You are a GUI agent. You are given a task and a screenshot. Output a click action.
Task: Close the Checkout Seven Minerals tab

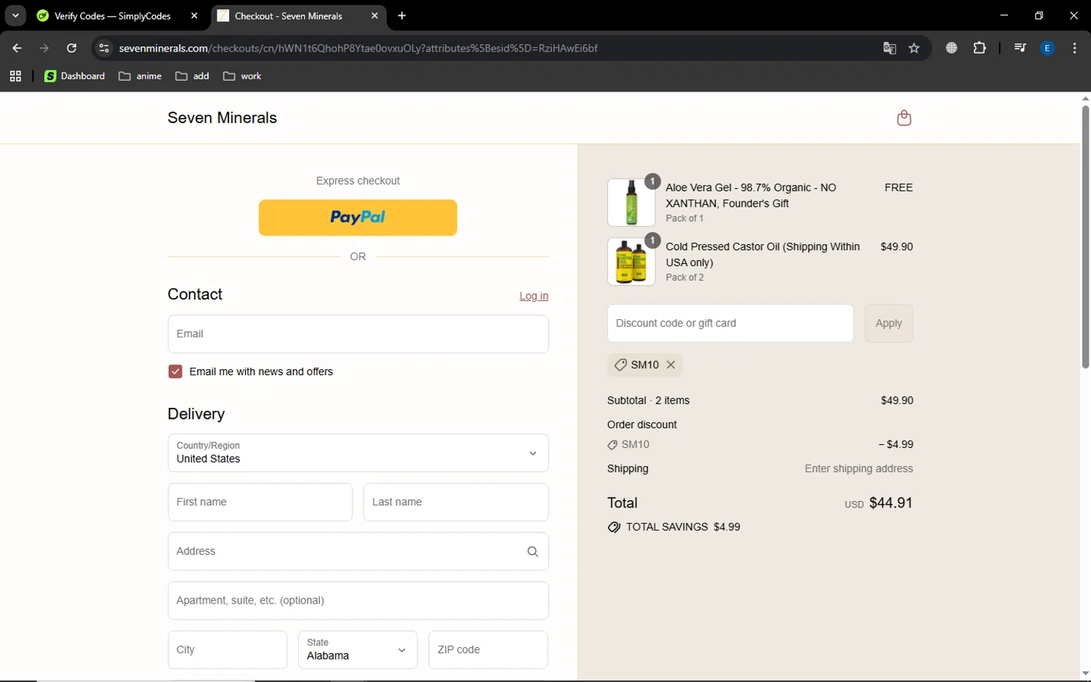click(375, 15)
